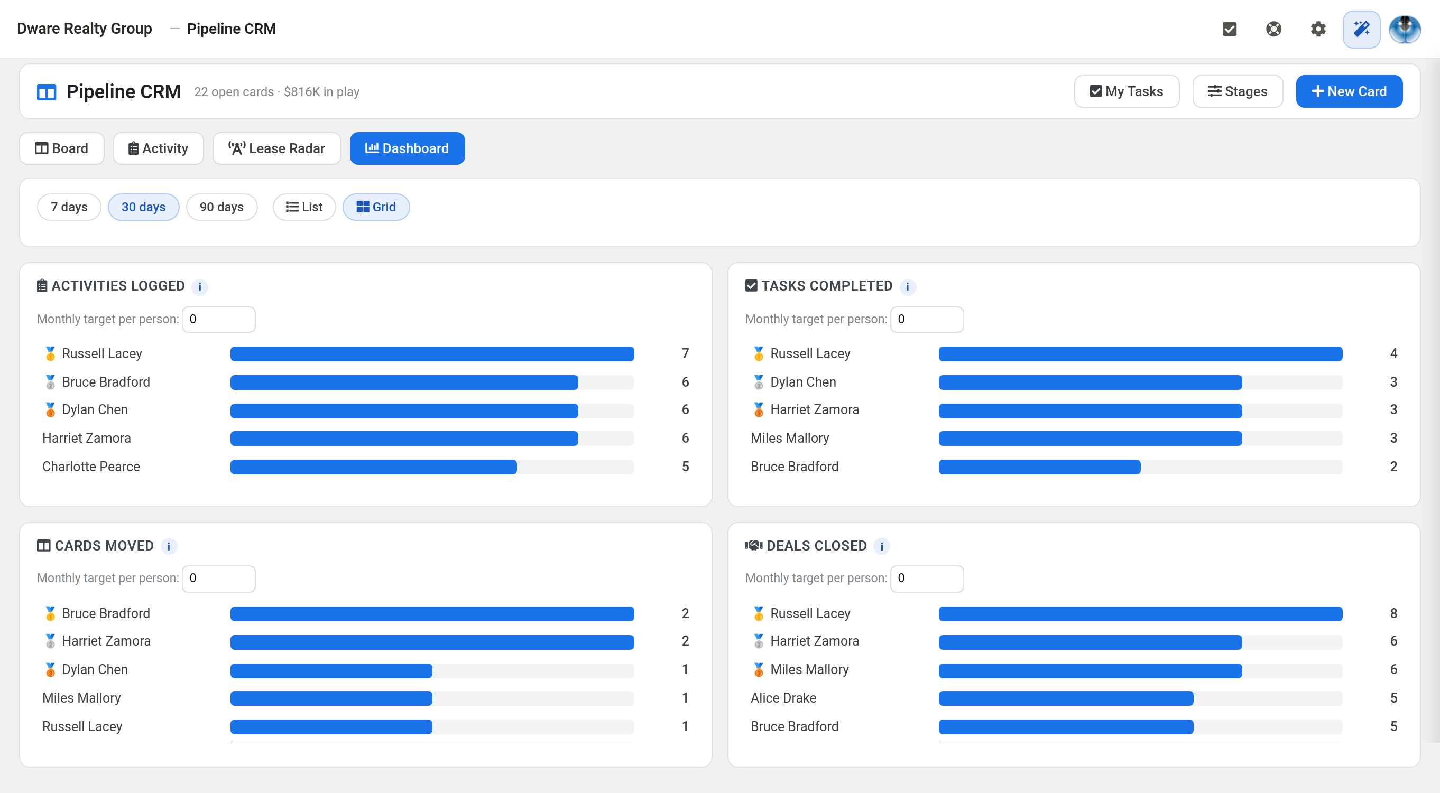Open the Activity tab
Image resolution: width=1440 pixels, height=793 pixels.
pyautogui.click(x=158, y=148)
